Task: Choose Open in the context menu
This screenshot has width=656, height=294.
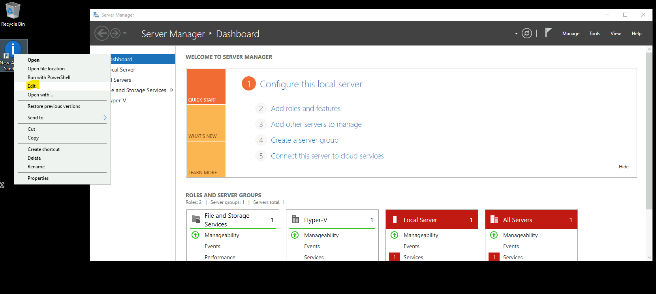Action: (62, 60)
